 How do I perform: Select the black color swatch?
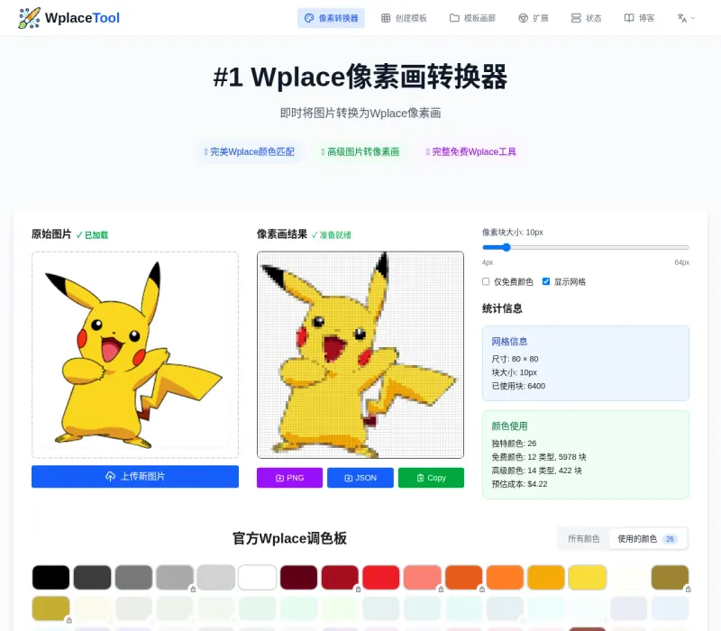click(51, 577)
